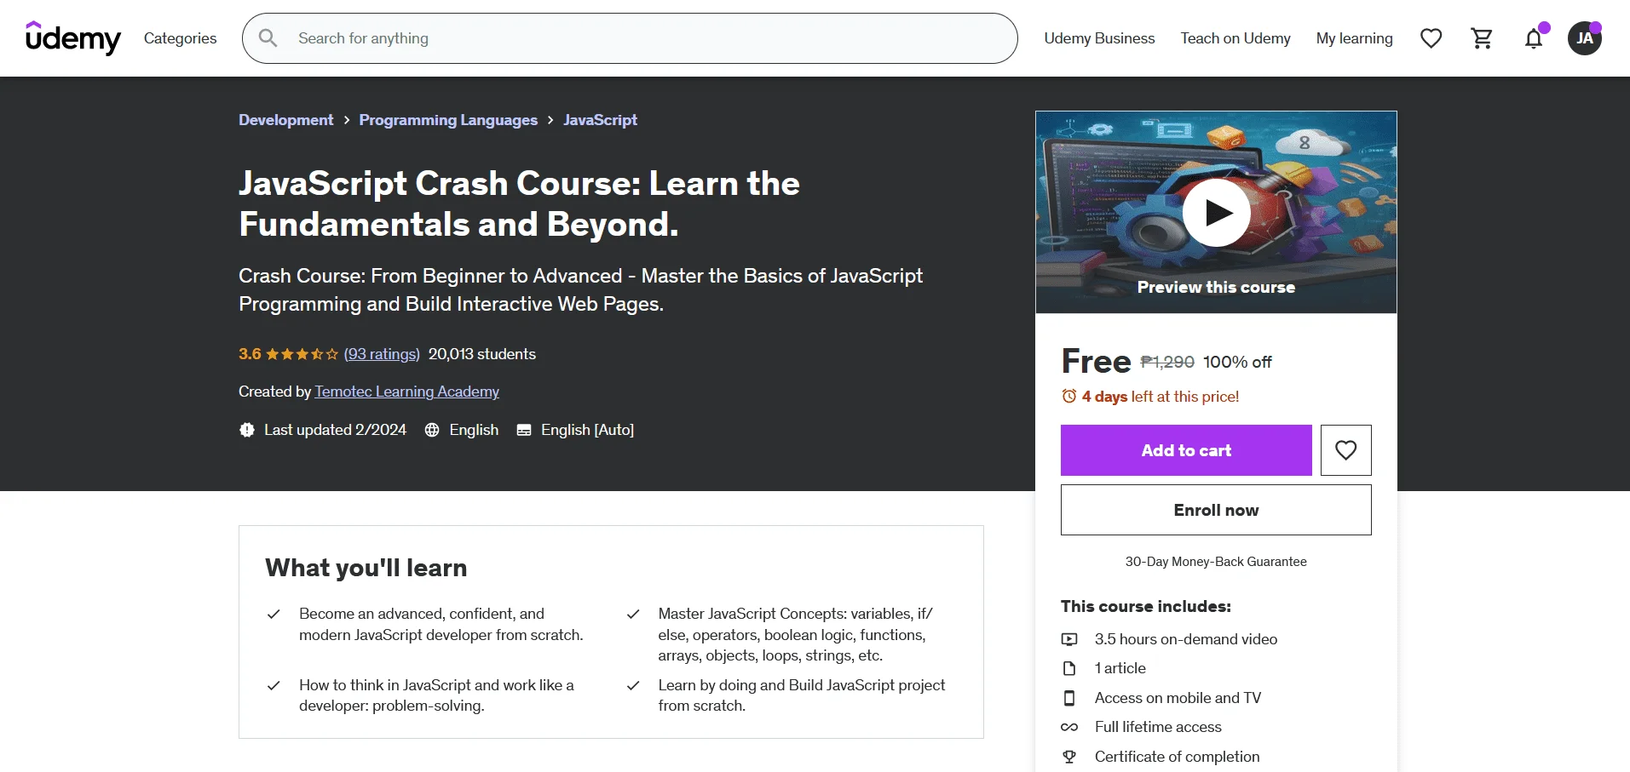Click checkmark beside 'Learn by doing'
Viewport: 1630px width, 772px height.
633,685
